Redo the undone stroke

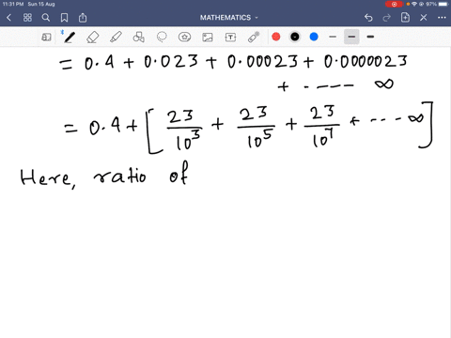[387, 18]
